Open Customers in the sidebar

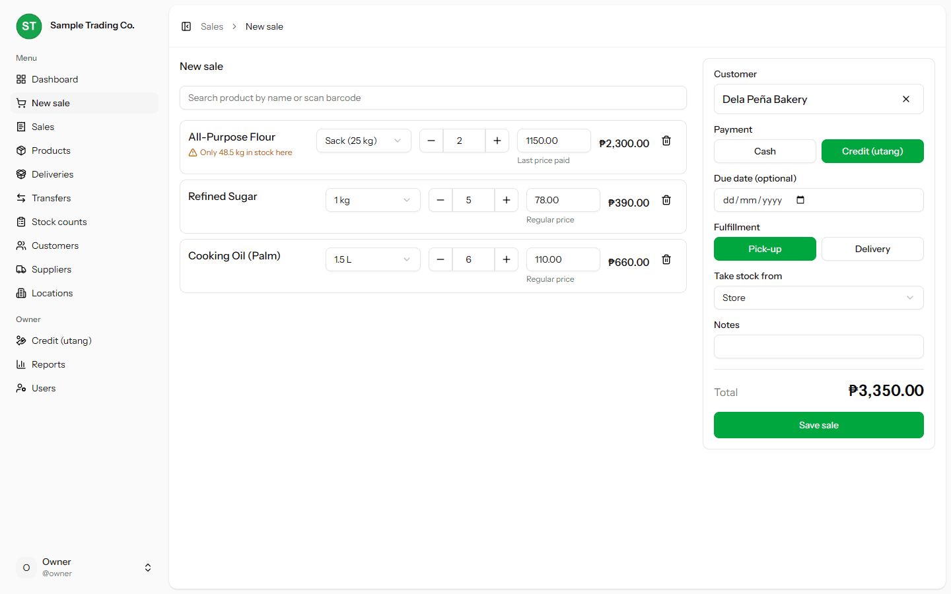tap(85, 246)
